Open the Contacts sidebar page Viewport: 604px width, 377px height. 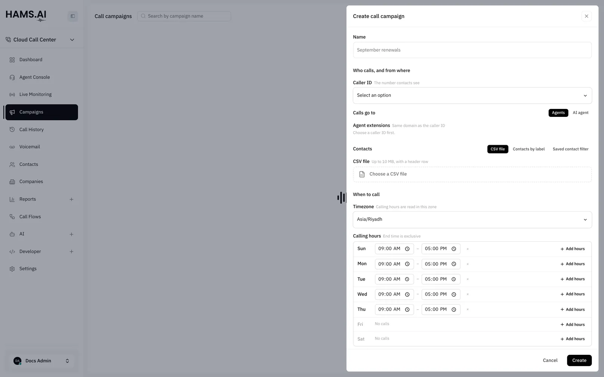pyautogui.click(x=42, y=164)
